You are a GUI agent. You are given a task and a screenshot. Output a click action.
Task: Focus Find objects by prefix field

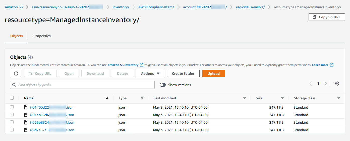82,85
